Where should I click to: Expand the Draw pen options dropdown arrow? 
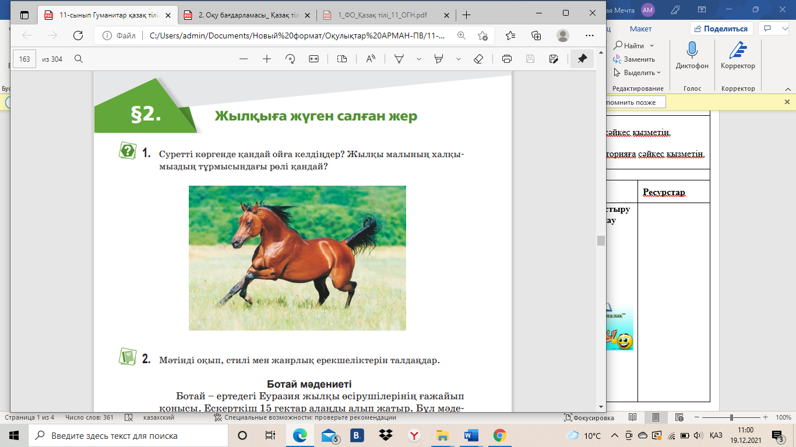pos(418,59)
